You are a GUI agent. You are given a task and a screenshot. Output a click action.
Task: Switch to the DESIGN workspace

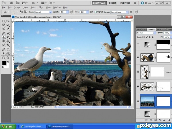(x=113, y=3)
